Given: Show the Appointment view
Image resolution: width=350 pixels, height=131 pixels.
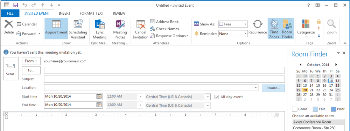Looking at the screenshot, I should pyautogui.click(x=56, y=29).
